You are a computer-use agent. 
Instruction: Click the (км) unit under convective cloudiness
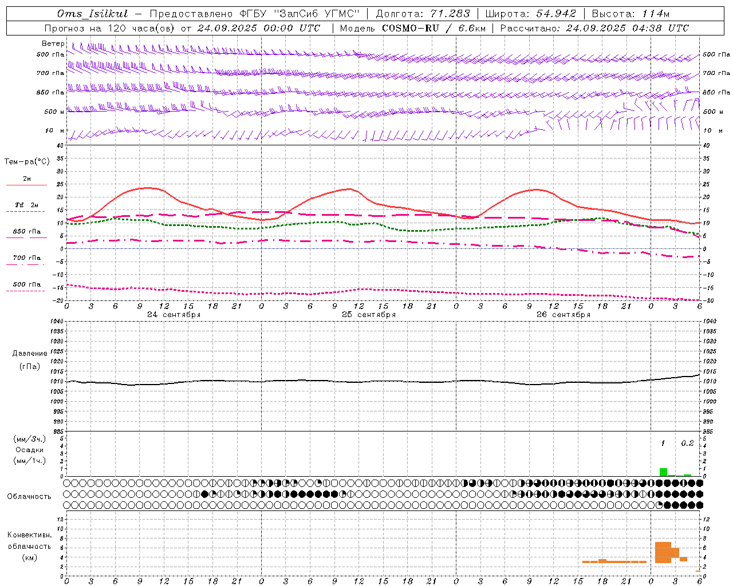point(29,558)
